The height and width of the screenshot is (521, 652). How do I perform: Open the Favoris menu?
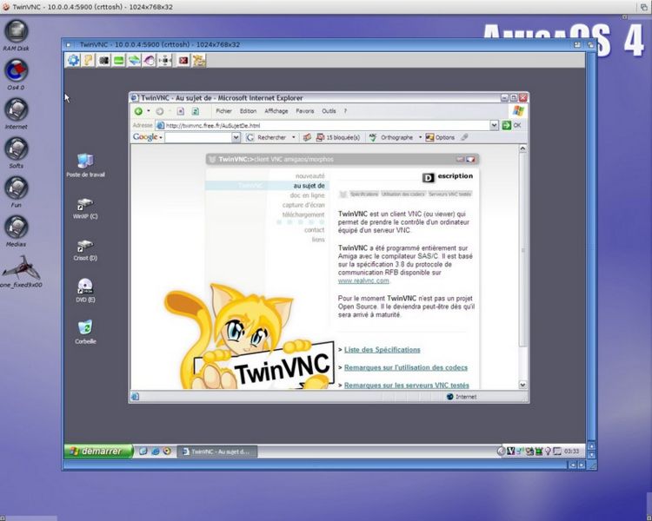click(304, 111)
